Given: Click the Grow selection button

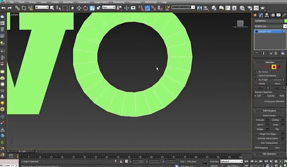Looking at the screenshot, I should pyautogui.click(x=277, y=84).
